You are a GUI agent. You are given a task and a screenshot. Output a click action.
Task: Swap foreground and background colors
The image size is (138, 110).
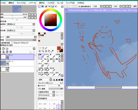coord(62,47)
